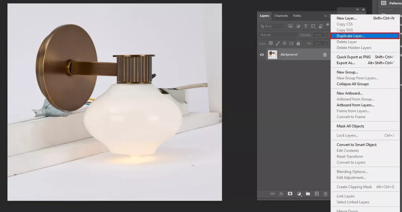
Task: Collapse the small upper floating panel arrows
Action: pos(358,9)
